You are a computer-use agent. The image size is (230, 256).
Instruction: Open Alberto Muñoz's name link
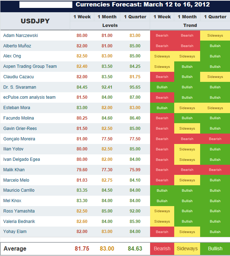click(x=17, y=46)
